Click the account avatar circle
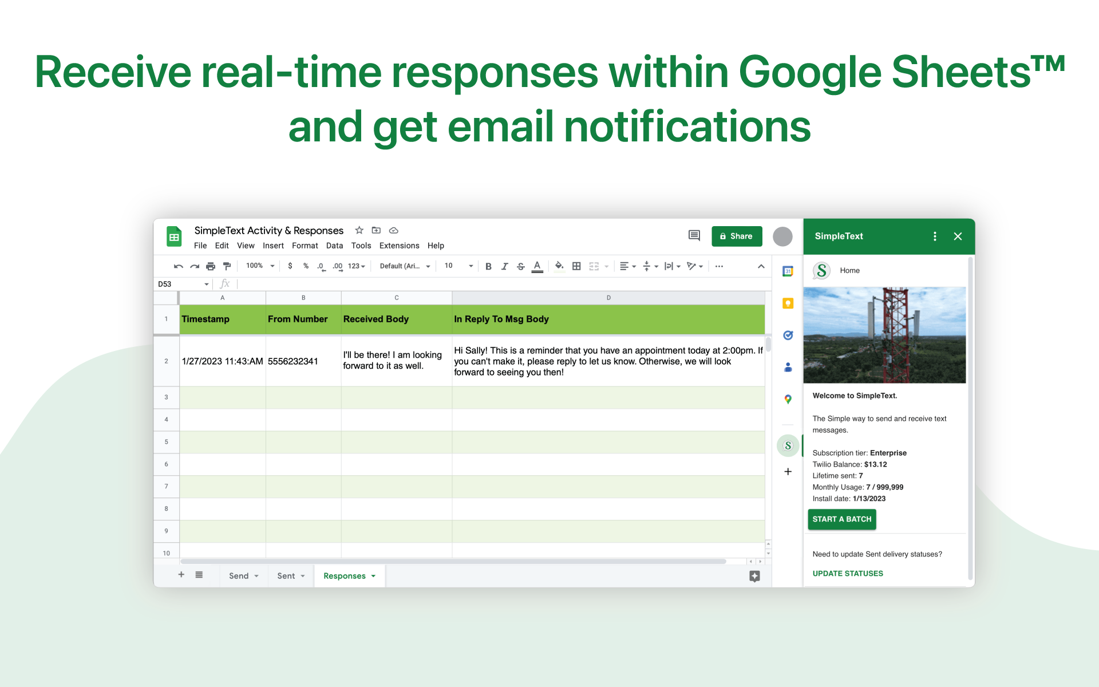The width and height of the screenshot is (1099, 687). click(x=782, y=236)
